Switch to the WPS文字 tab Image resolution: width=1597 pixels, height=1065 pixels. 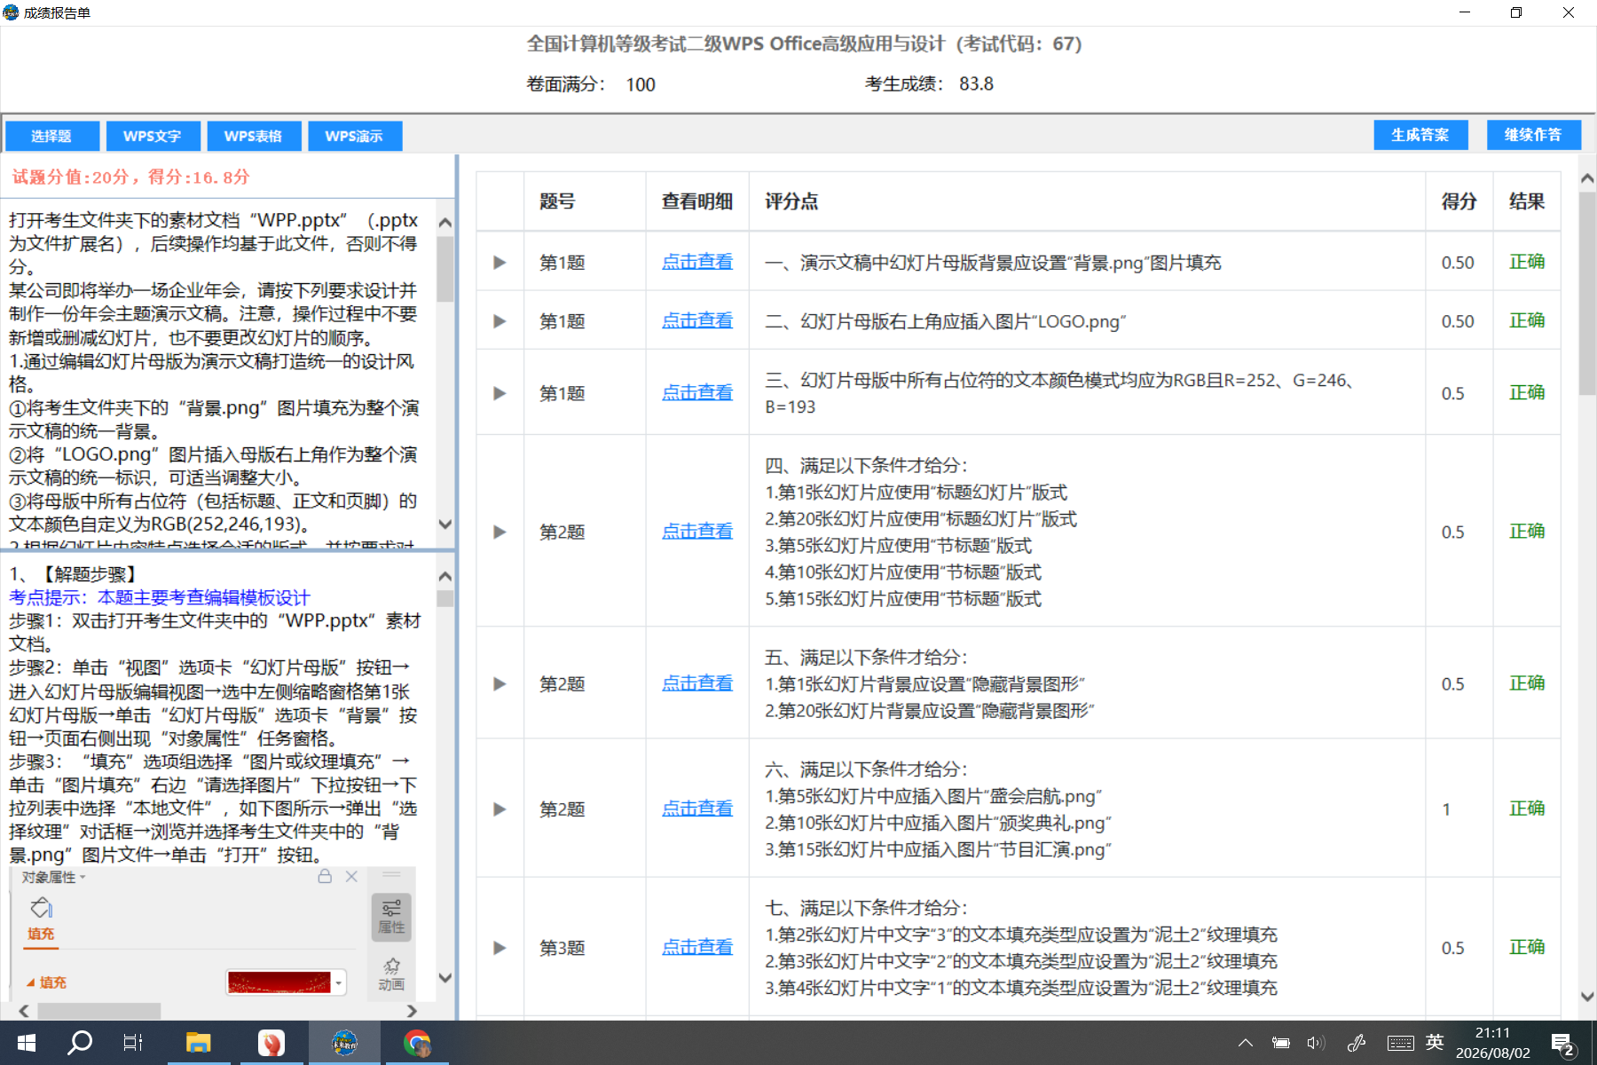pyautogui.click(x=153, y=136)
